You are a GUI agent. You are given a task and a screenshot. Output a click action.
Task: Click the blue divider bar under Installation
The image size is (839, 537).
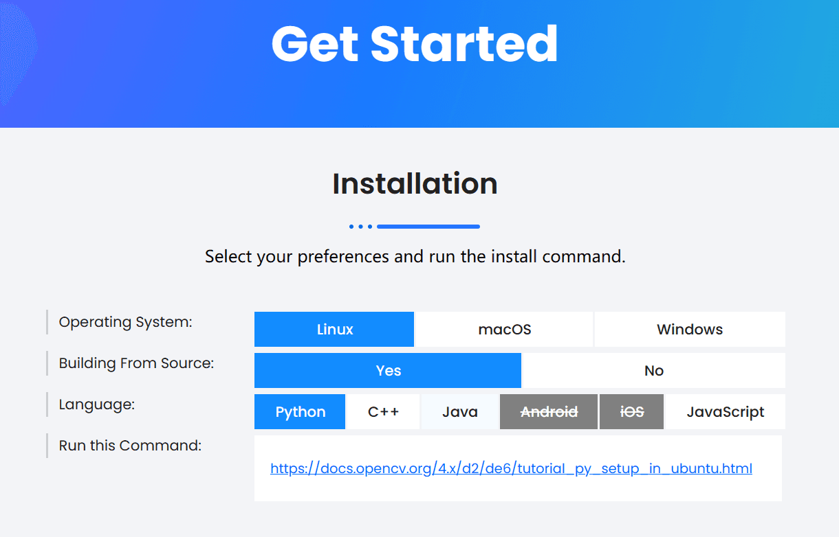click(428, 226)
